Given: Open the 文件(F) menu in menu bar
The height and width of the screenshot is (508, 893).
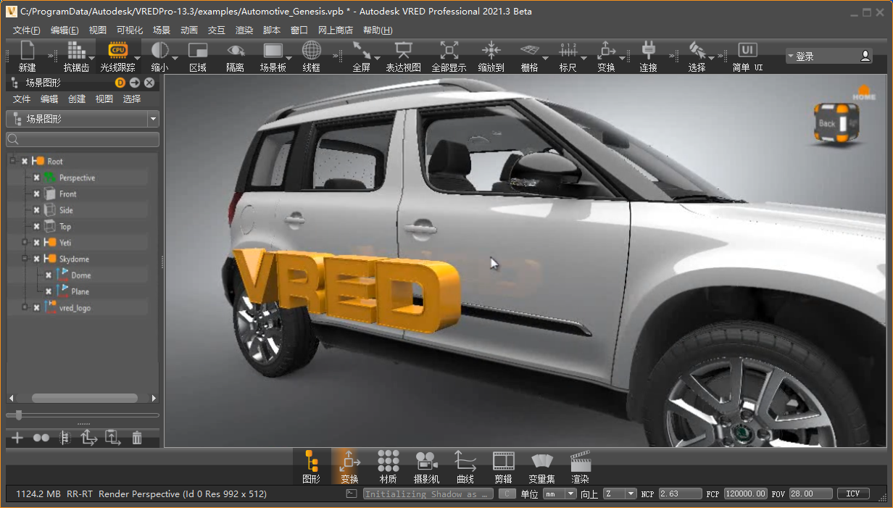Looking at the screenshot, I should click(27, 30).
